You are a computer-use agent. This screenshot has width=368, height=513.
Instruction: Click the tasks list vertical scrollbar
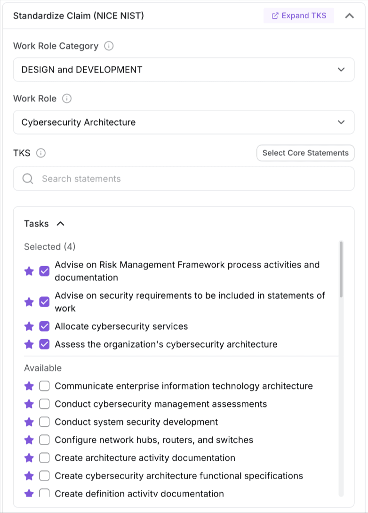point(341,269)
